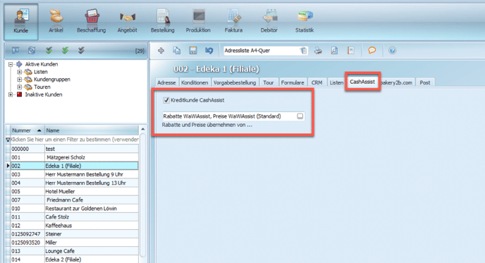485x263 pixels.
Task: Click the printer icon in toolbar
Action: pos(318,51)
